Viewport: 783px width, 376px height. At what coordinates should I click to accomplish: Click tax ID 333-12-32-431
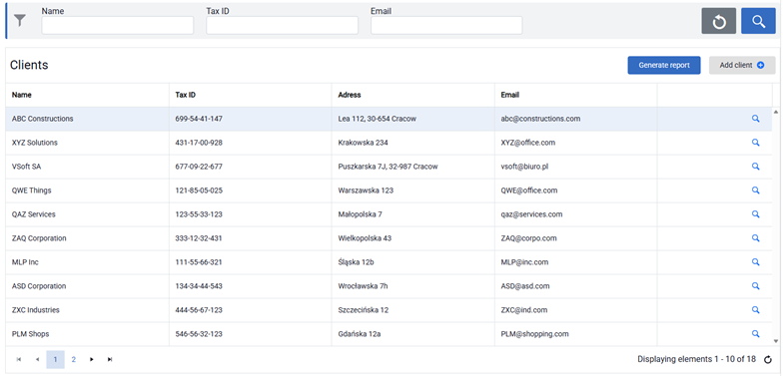click(199, 238)
